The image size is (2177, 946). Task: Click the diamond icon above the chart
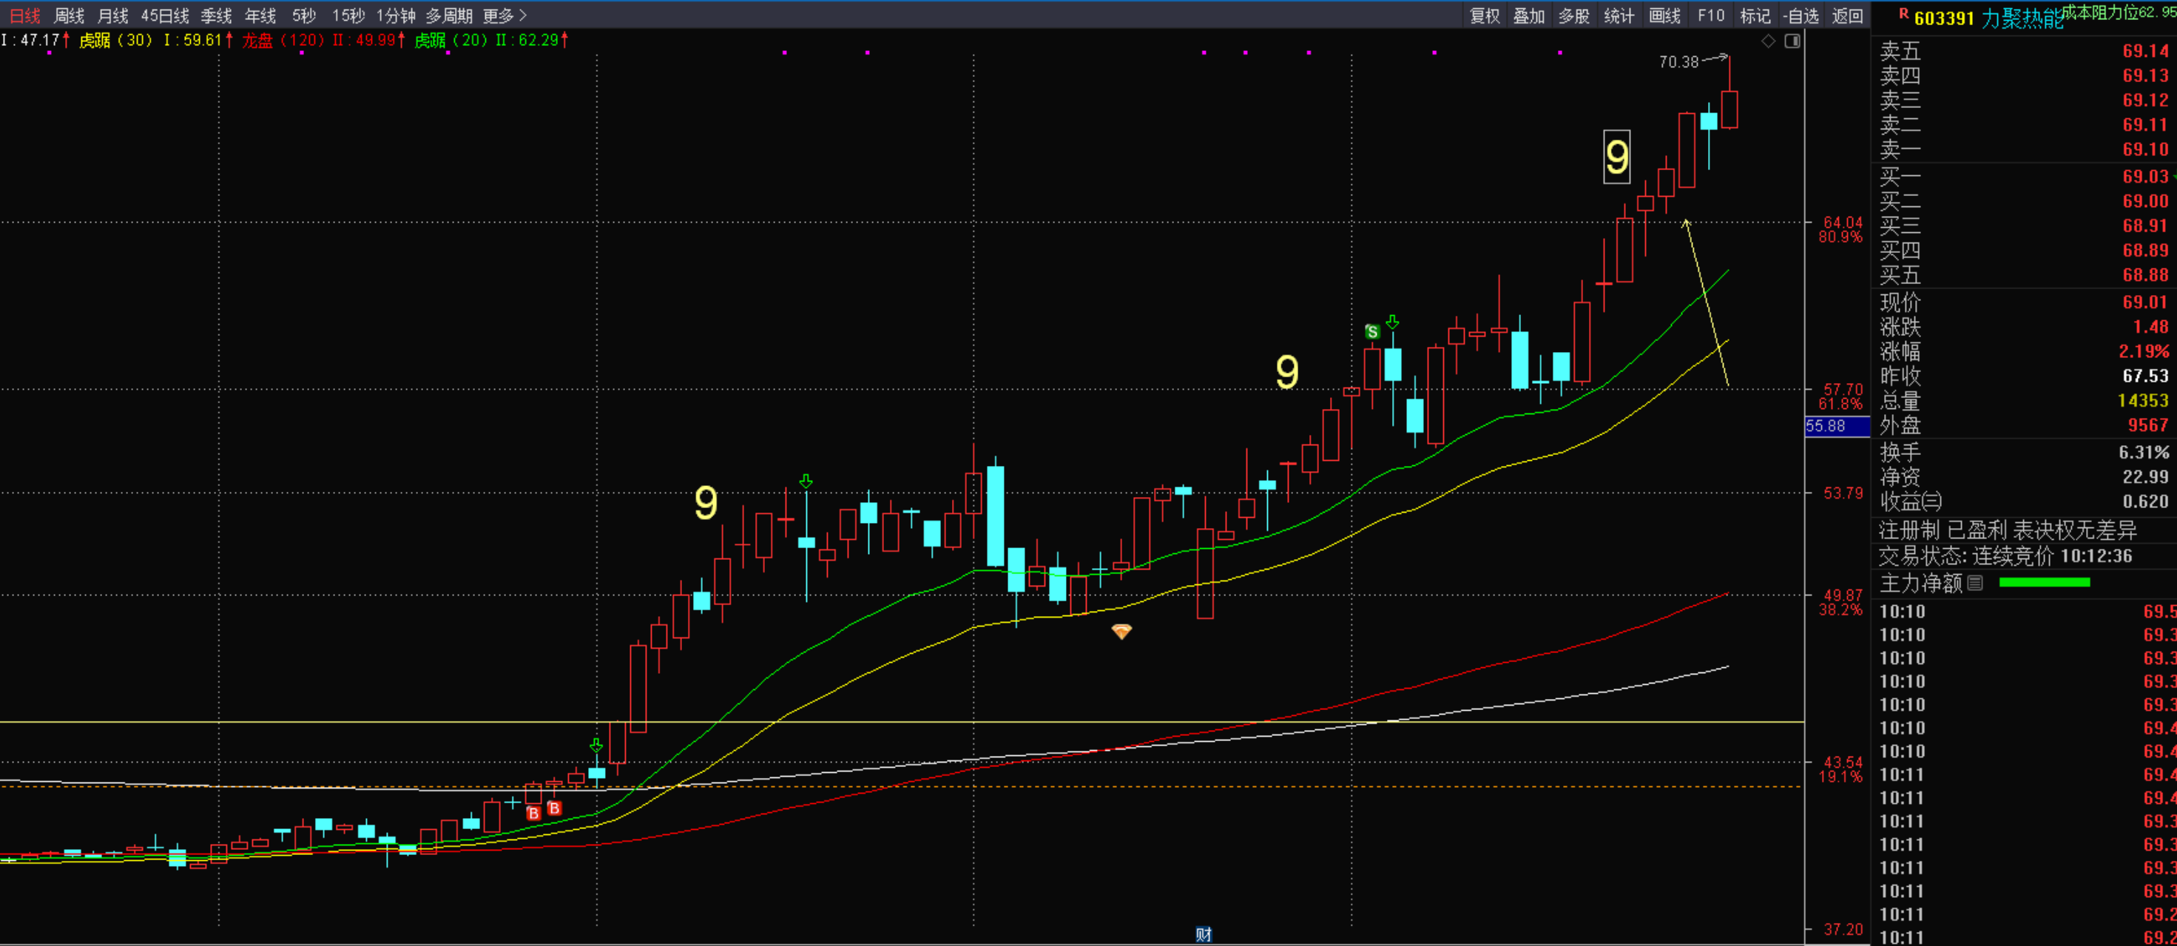point(1768,41)
